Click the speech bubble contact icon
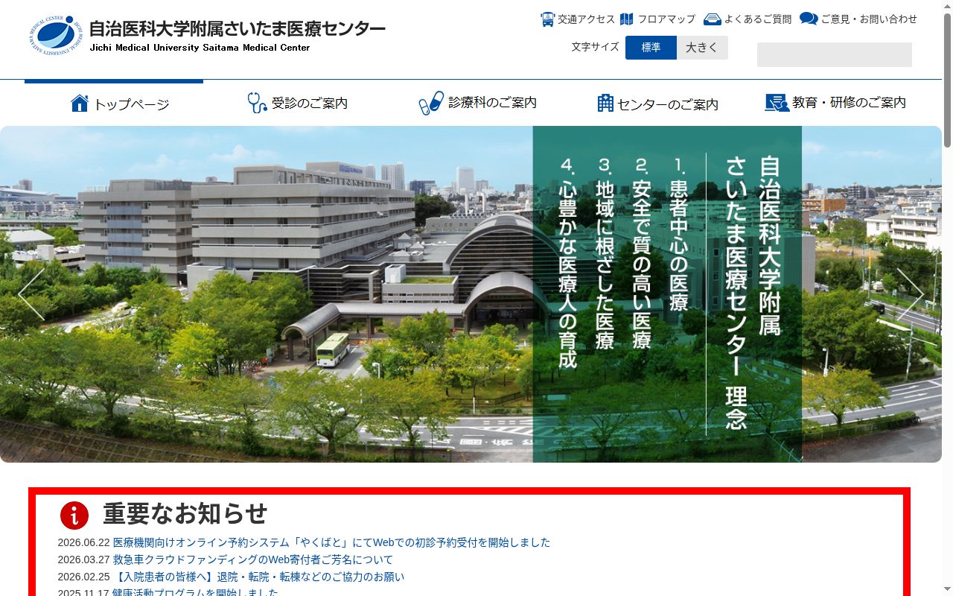Image resolution: width=953 pixels, height=596 pixels. [809, 19]
